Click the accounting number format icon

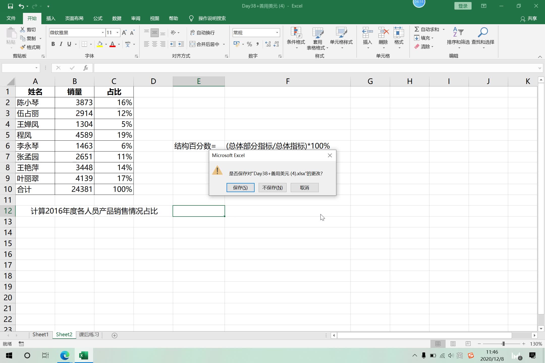236,44
